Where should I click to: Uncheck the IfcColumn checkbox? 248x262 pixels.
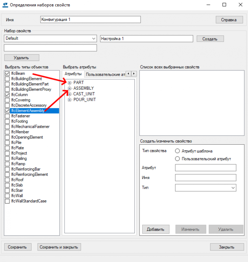click(7, 95)
